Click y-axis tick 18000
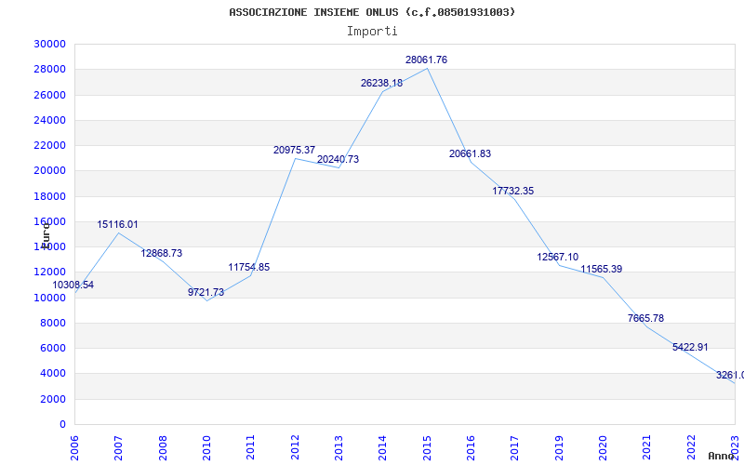This screenshot has width=744, height=465. 49,196
